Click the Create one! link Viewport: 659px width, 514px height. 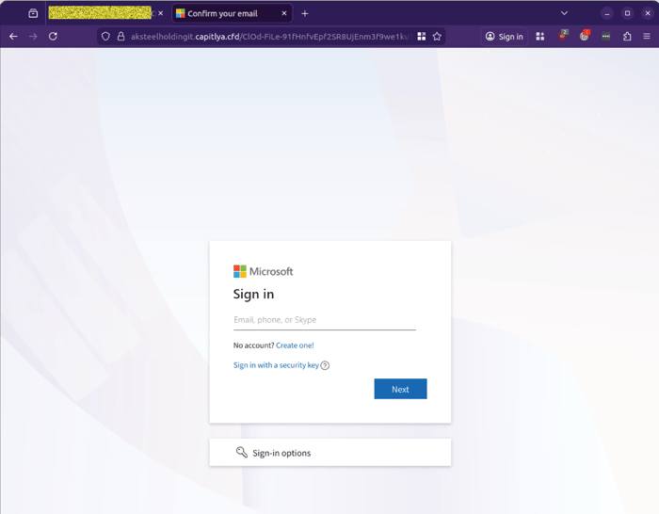[295, 345]
